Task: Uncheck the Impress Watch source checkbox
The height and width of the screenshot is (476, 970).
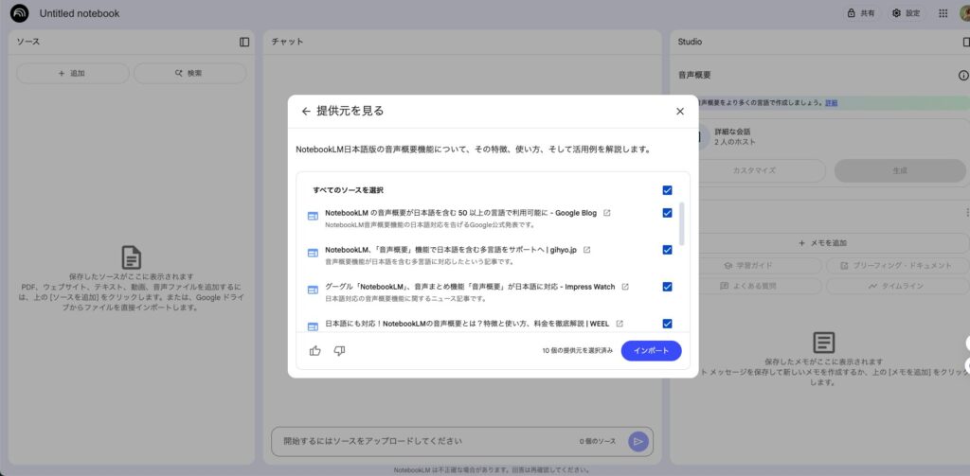Action: point(667,287)
